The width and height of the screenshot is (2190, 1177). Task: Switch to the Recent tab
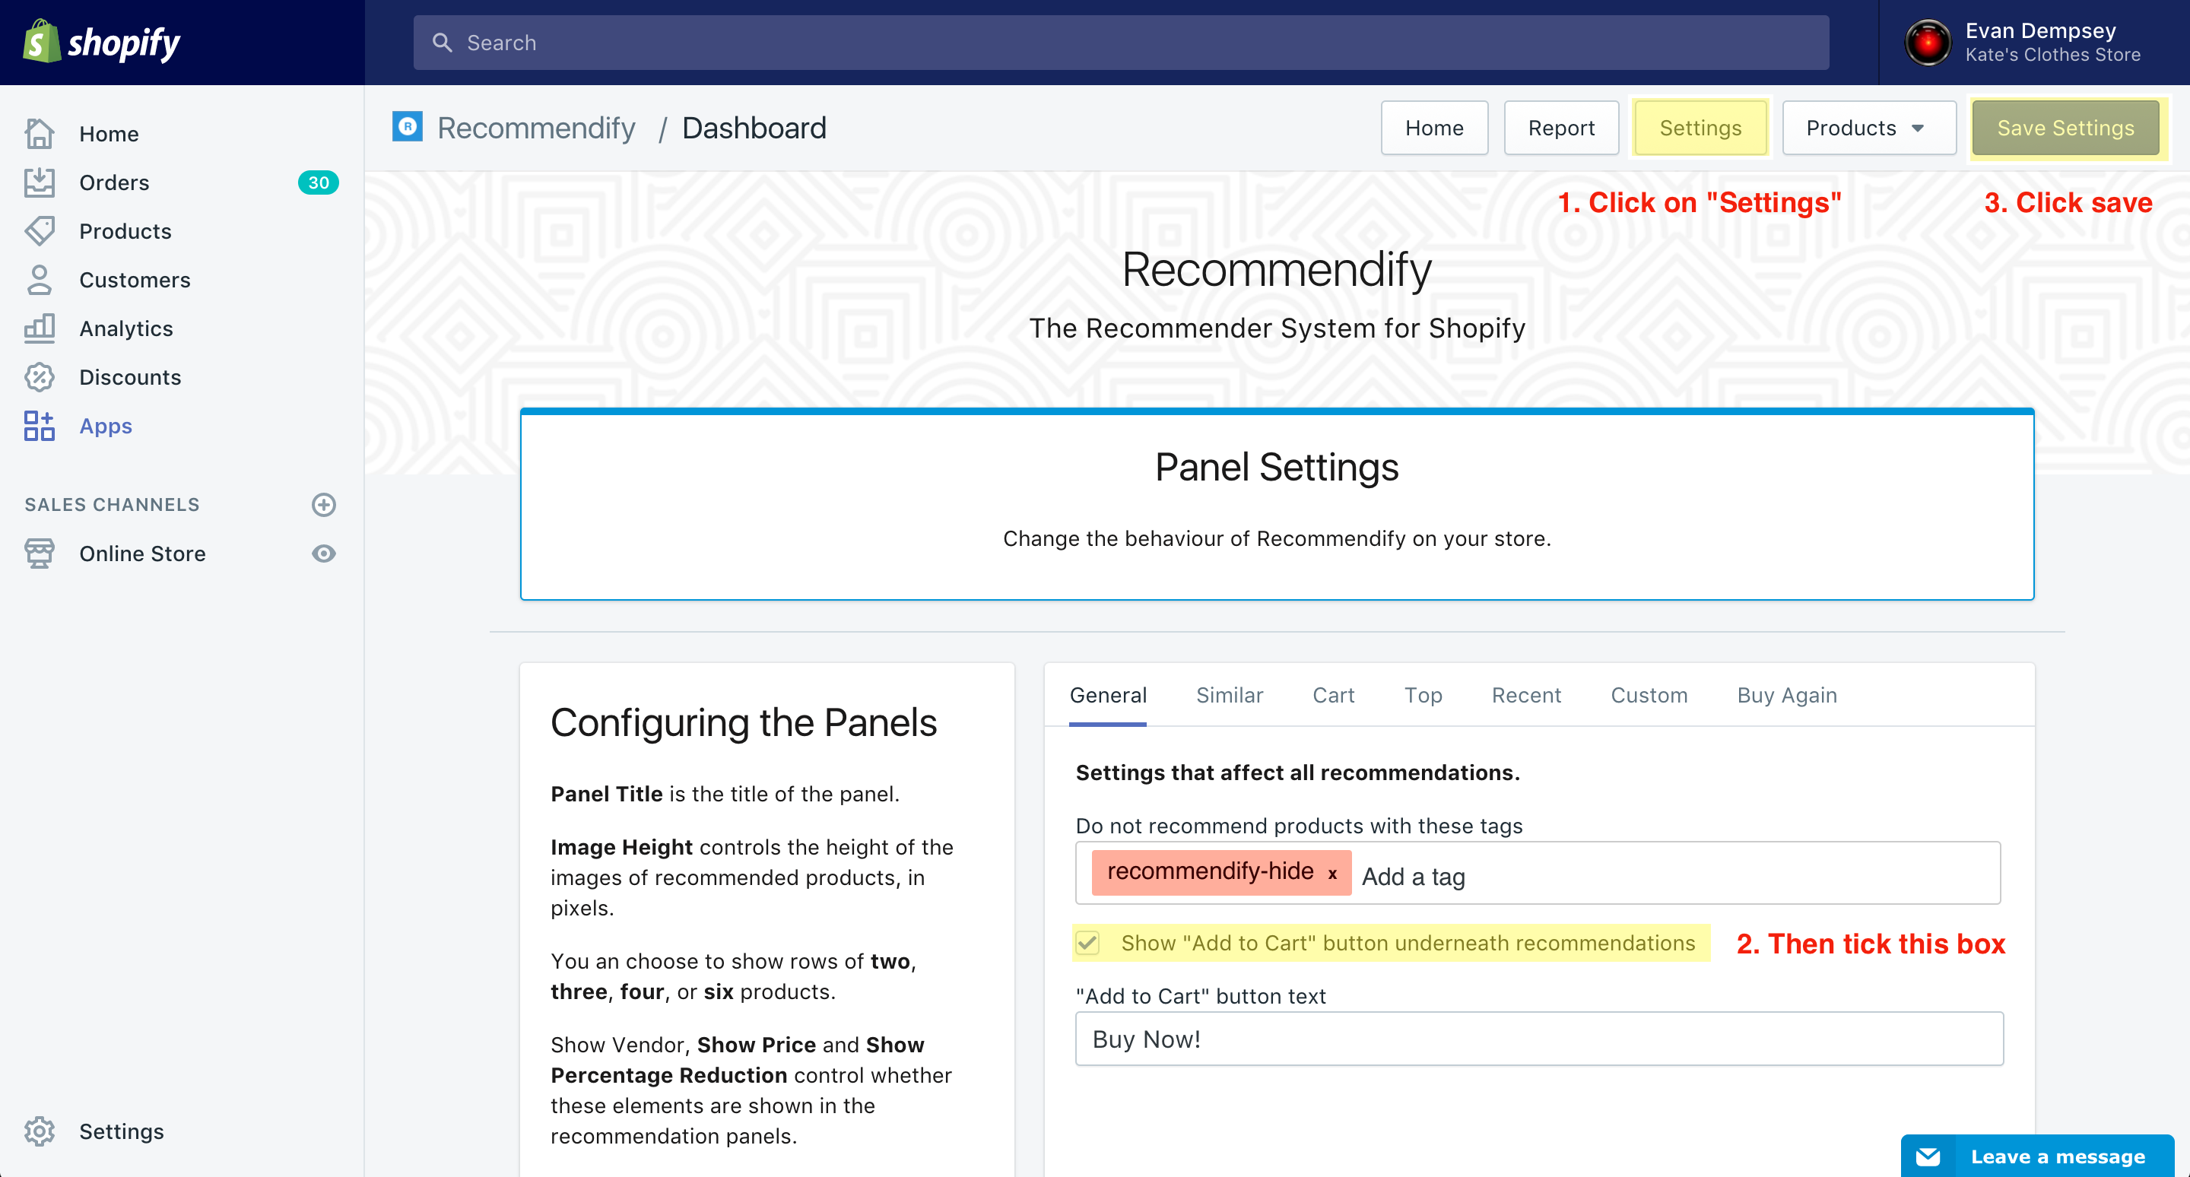click(x=1526, y=695)
